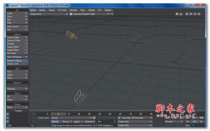Expand the Edit dropdown
Image resolution: width=210 pixels, height=131 pixels.
[17, 20]
